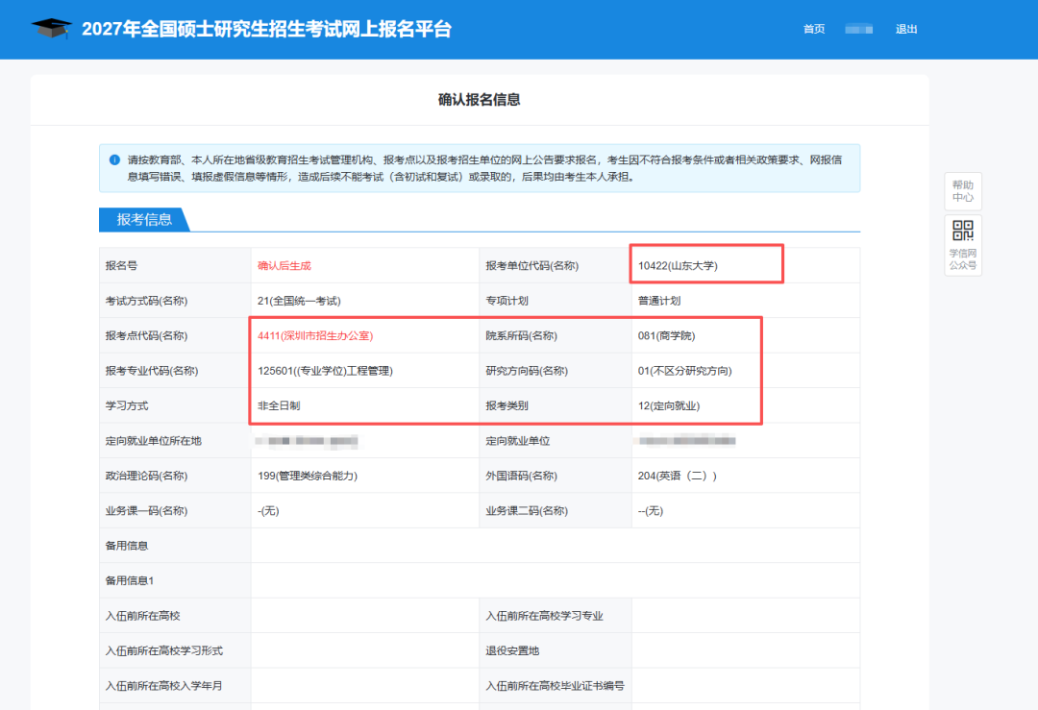This screenshot has width=1038, height=710.
Task: Click the red 确认后生成 value
Action: point(284,266)
